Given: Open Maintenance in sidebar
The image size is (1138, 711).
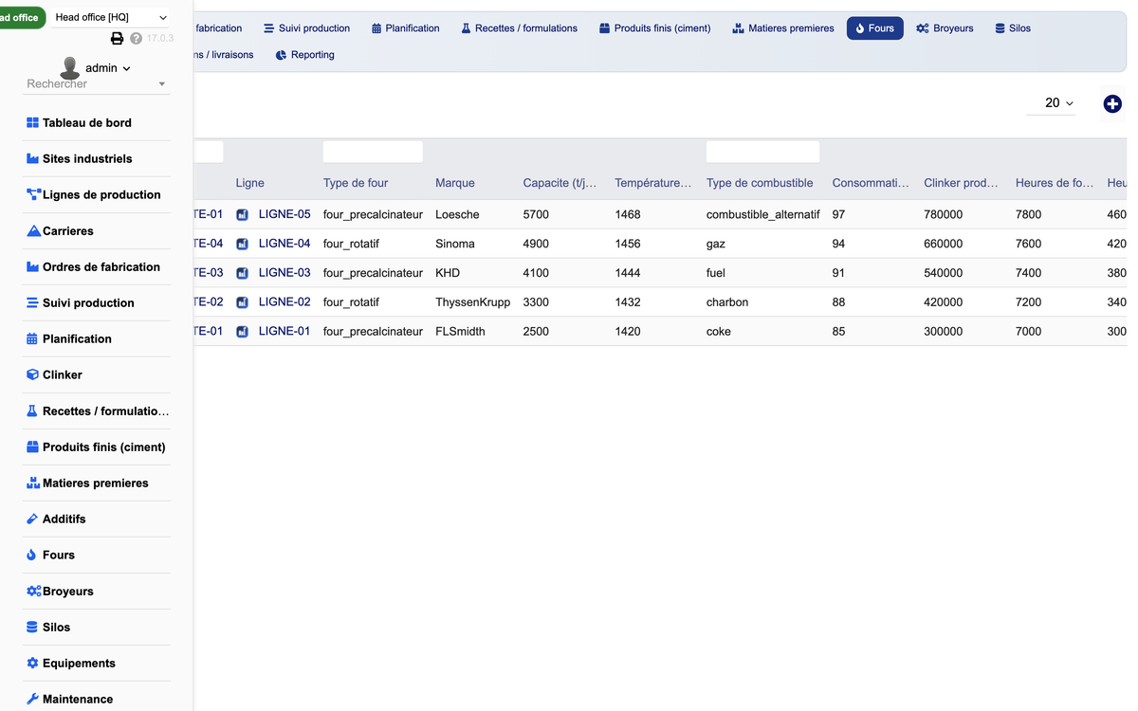Looking at the screenshot, I should coord(97,699).
